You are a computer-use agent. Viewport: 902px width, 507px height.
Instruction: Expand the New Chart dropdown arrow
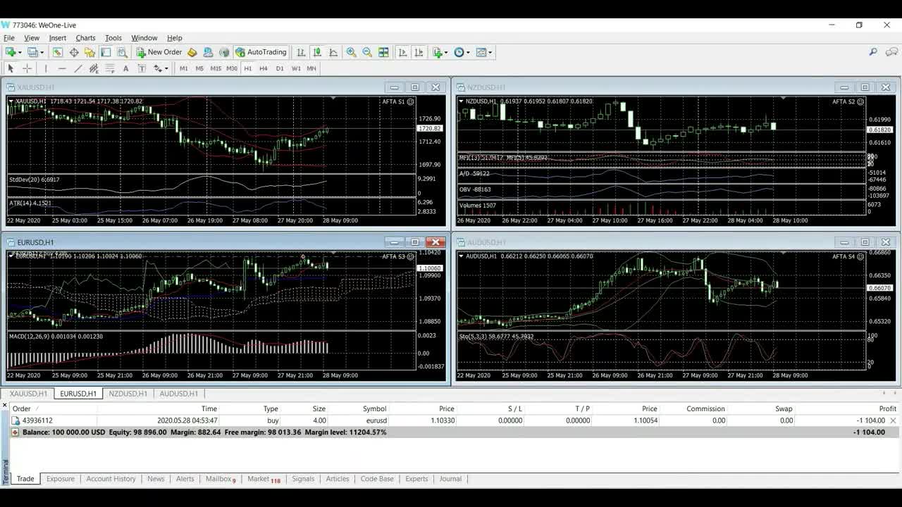[x=20, y=52]
